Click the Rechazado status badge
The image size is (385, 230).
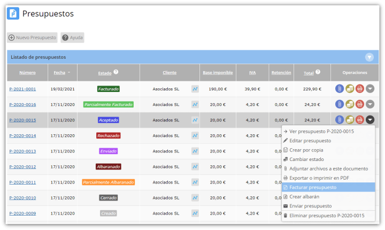click(108, 136)
